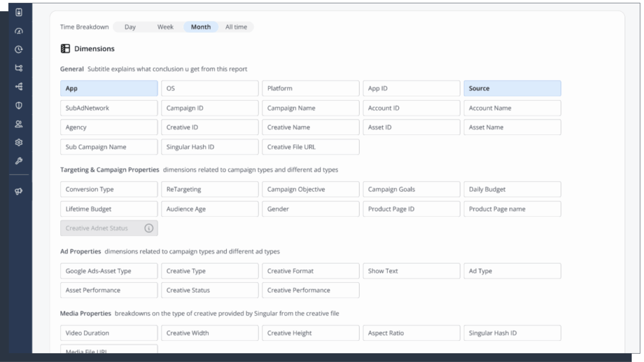Click the info icon on Creative Adnet Status
Viewport: 644px width, 362px height.
(x=149, y=228)
